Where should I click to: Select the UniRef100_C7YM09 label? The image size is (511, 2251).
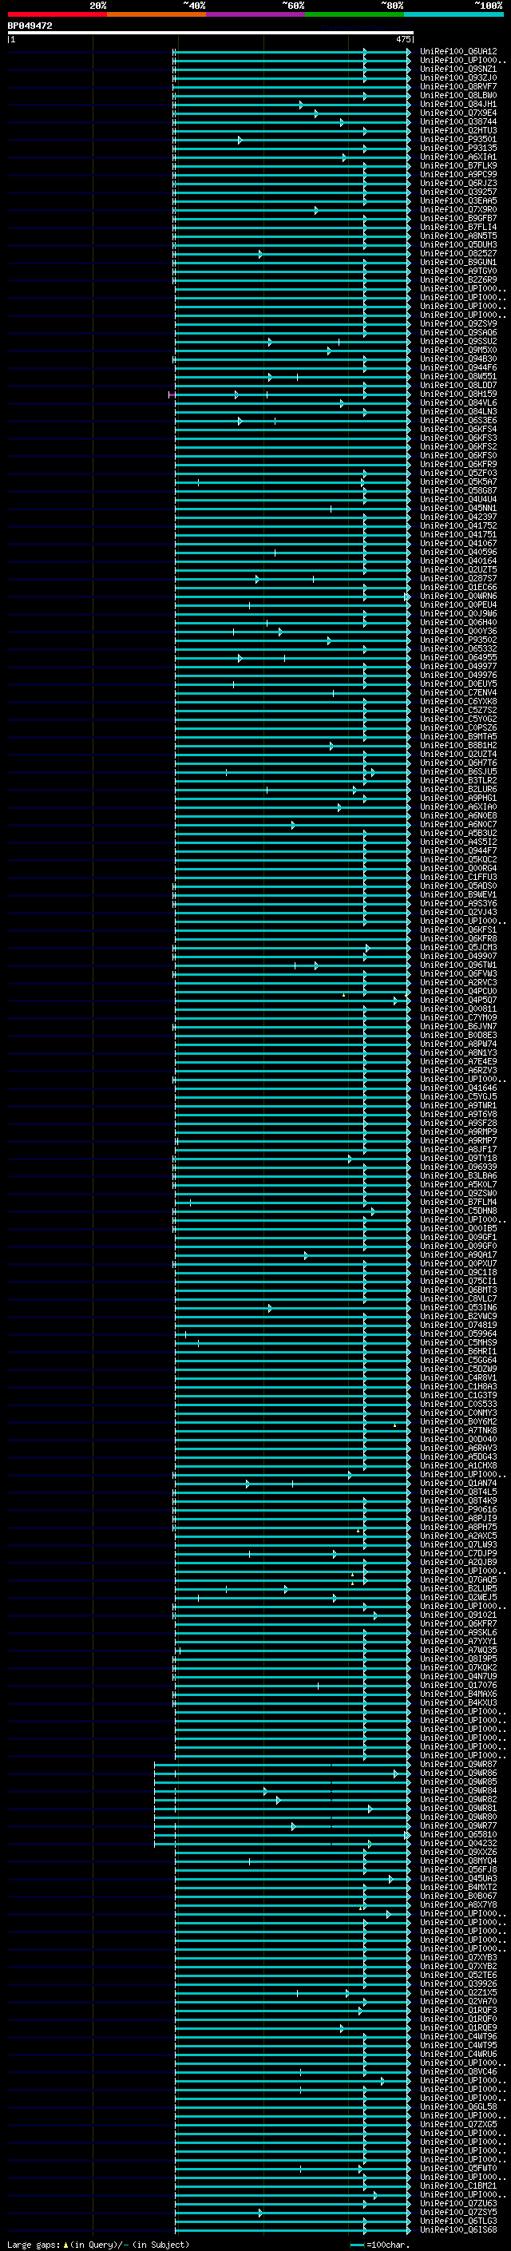point(458,1017)
